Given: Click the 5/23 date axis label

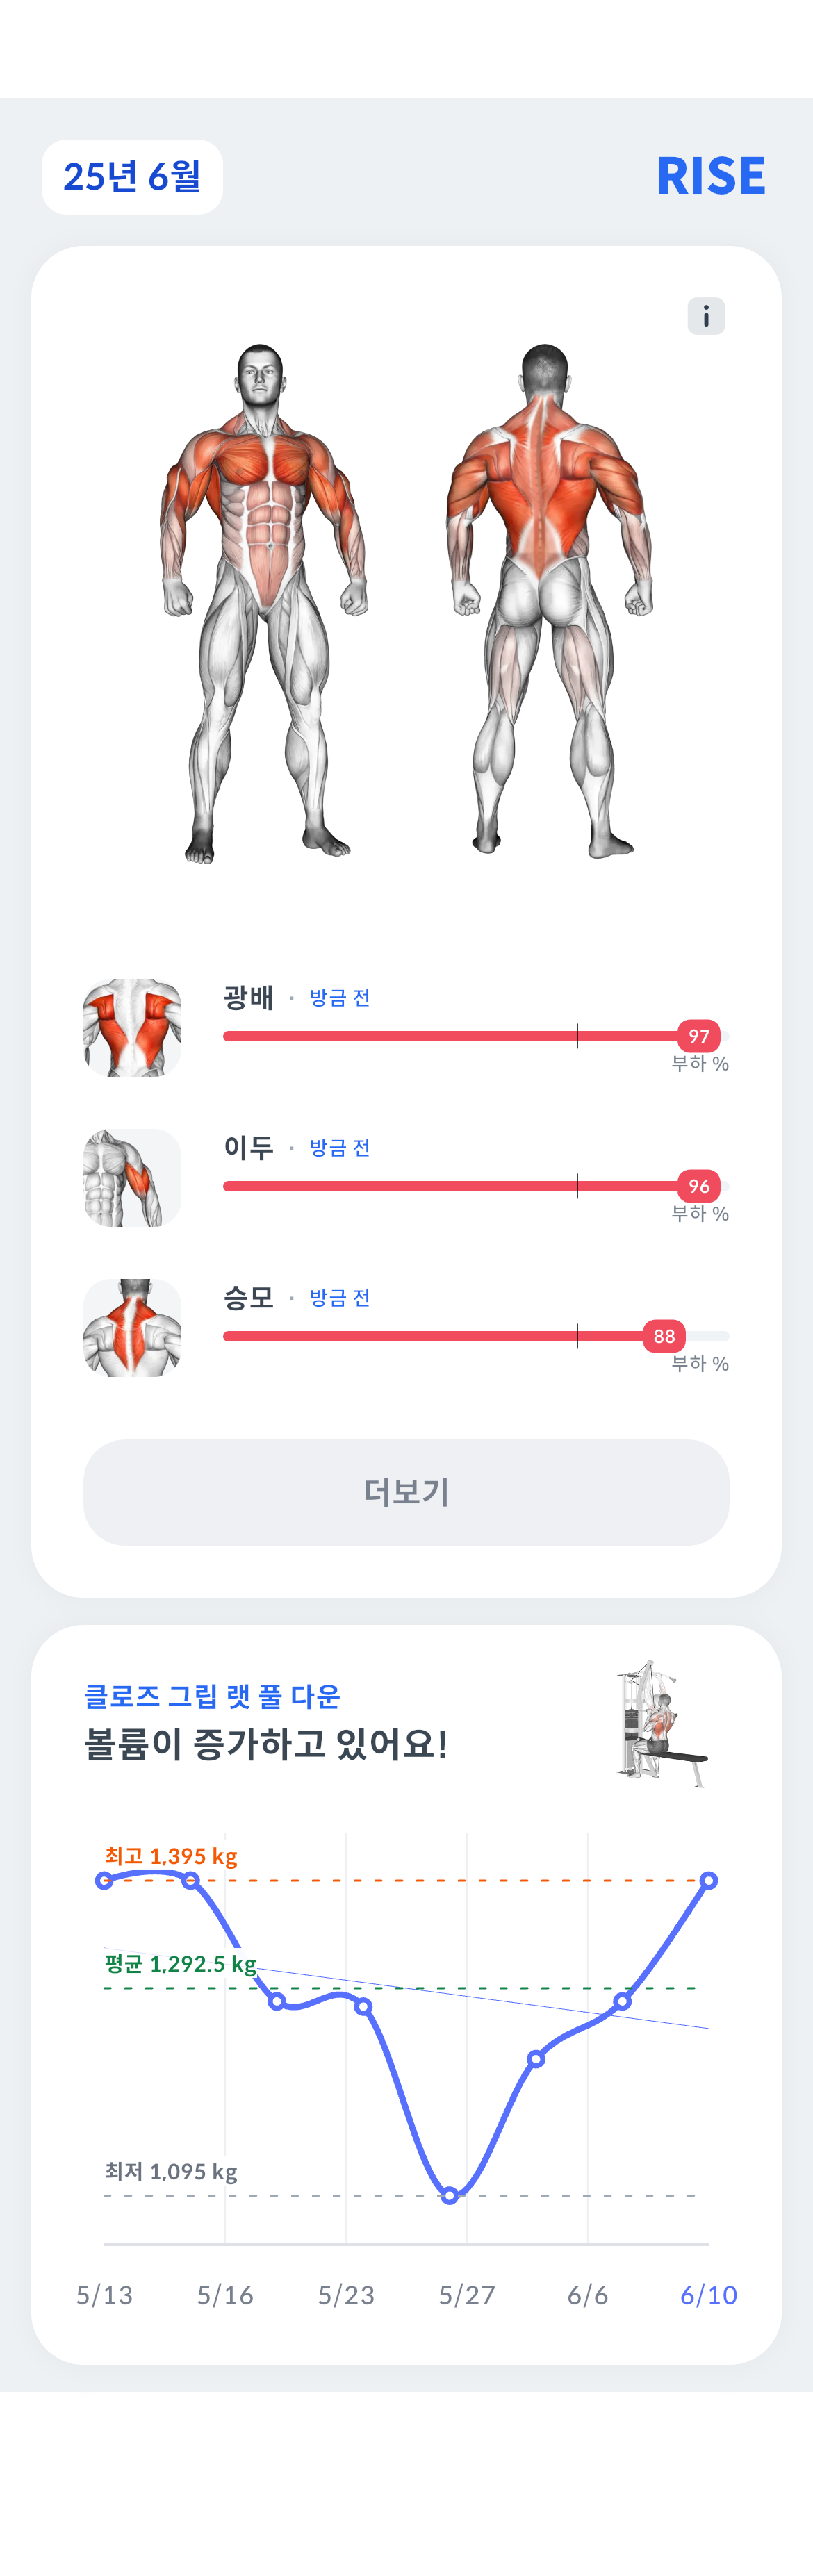Looking at the screenshot, I should click(346, 2295).
